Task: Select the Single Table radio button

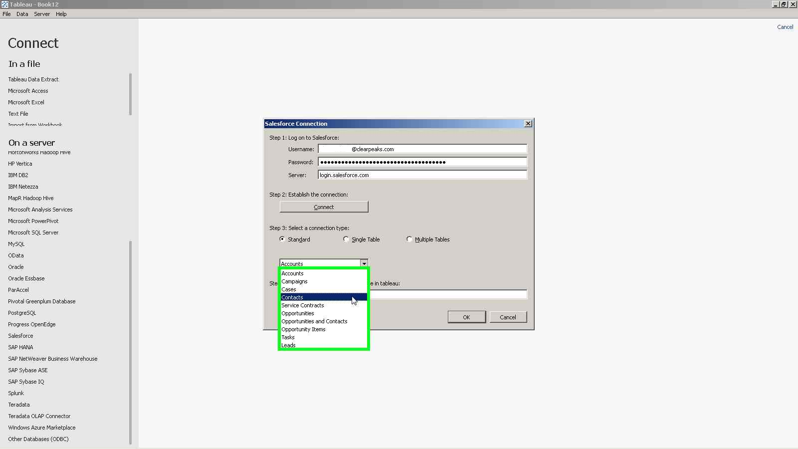Action: pyautogui.click(x=346, y=239)
